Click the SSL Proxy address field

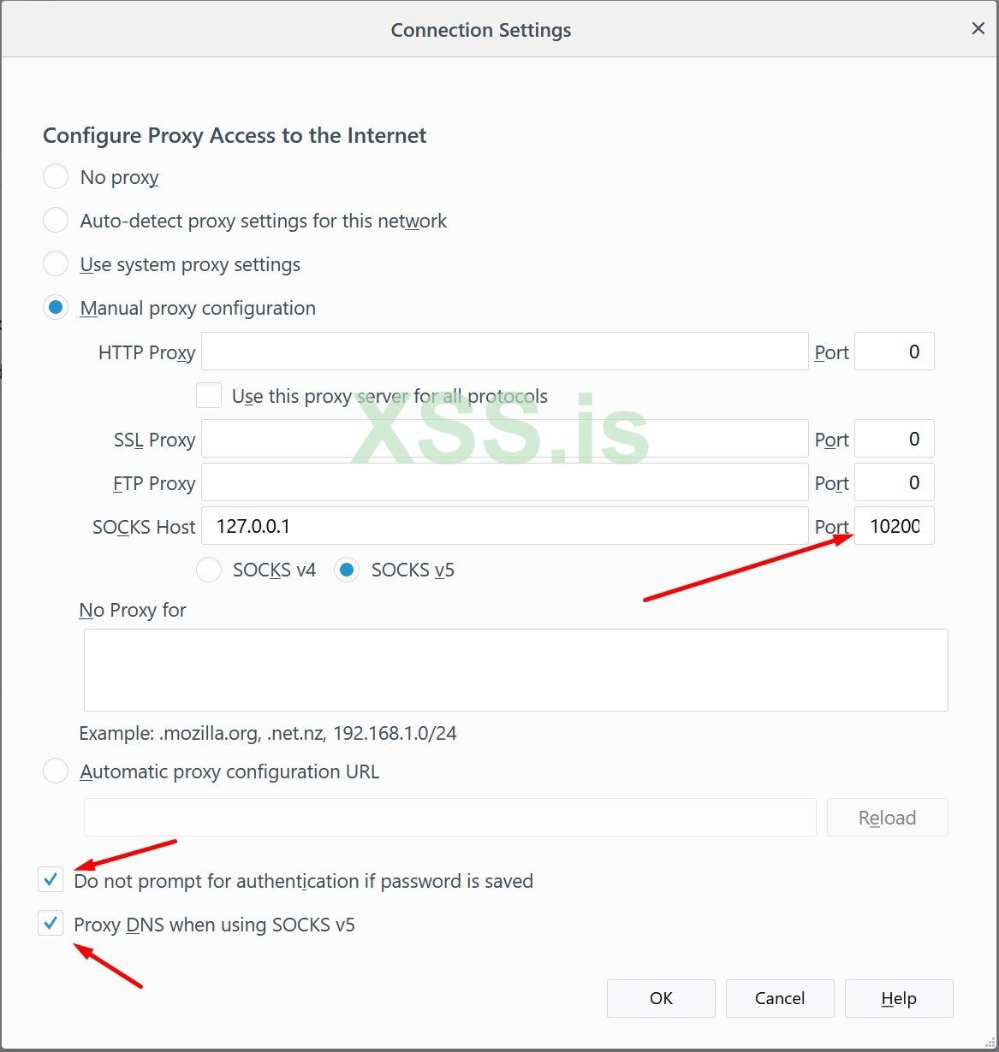[504, 439]
